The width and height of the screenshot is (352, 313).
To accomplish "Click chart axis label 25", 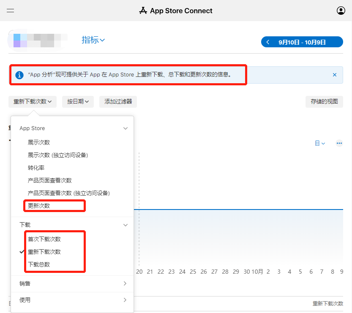I will pos(193,272).
